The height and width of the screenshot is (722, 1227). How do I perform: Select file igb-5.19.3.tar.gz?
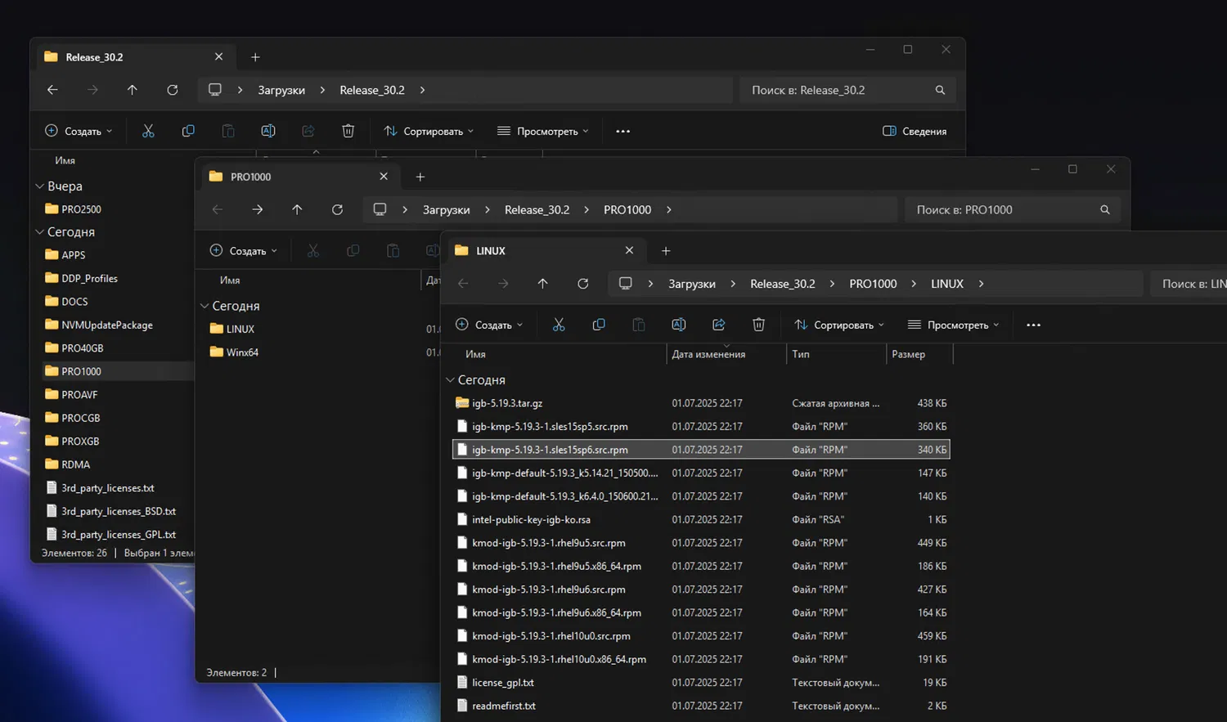coord(507,403)
